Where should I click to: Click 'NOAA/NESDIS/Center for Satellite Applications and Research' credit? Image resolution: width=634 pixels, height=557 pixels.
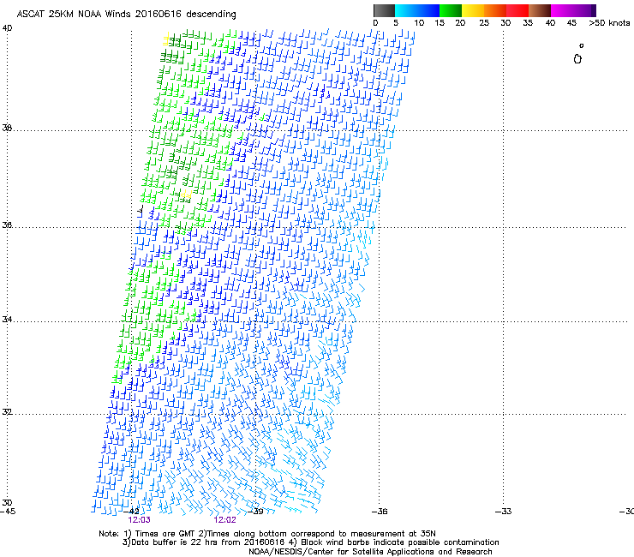coord(370,552)
